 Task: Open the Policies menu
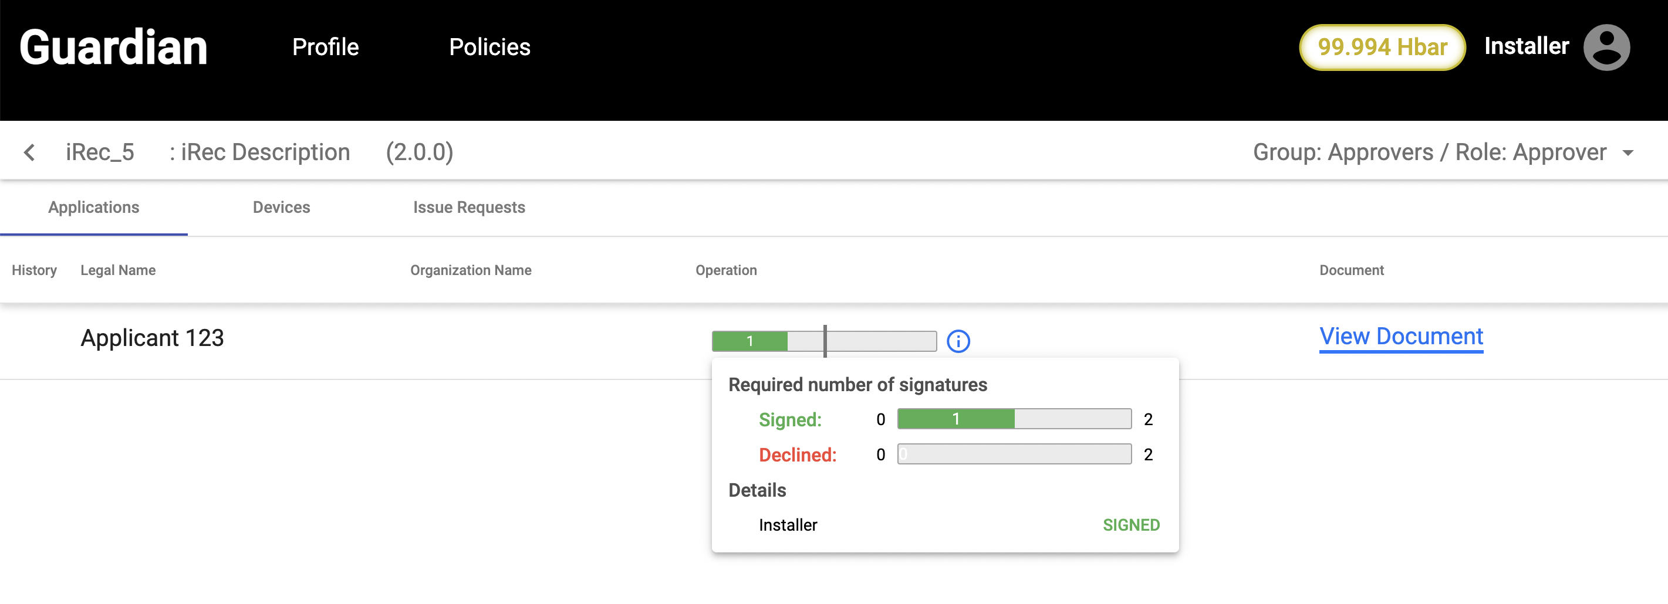click(x=489, y=47)
